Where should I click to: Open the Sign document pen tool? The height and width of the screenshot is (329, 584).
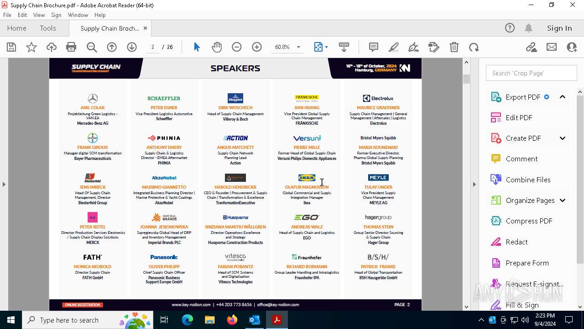pos(414,47)
